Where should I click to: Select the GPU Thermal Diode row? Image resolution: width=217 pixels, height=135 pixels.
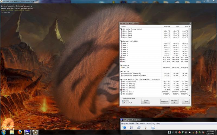tap(154, 82)
